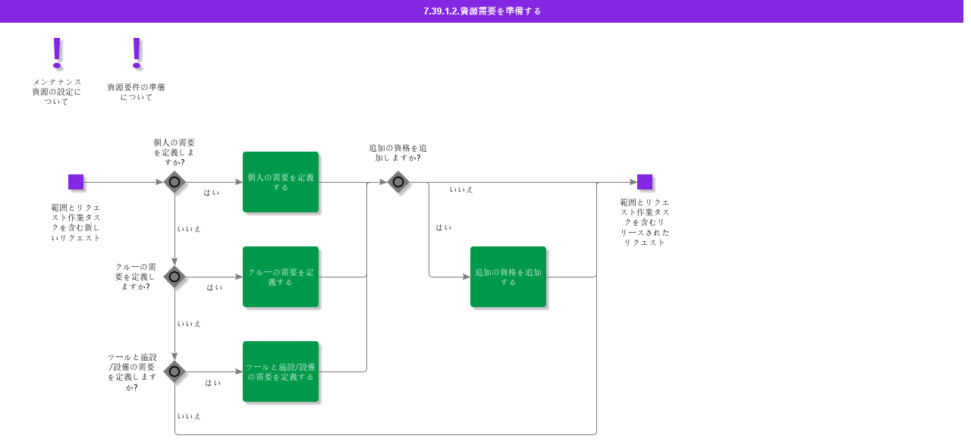Click the bottom いいえ label under ツールと施設 gateway
Screen dimensions: 971x442
click(x=189, y=416)
